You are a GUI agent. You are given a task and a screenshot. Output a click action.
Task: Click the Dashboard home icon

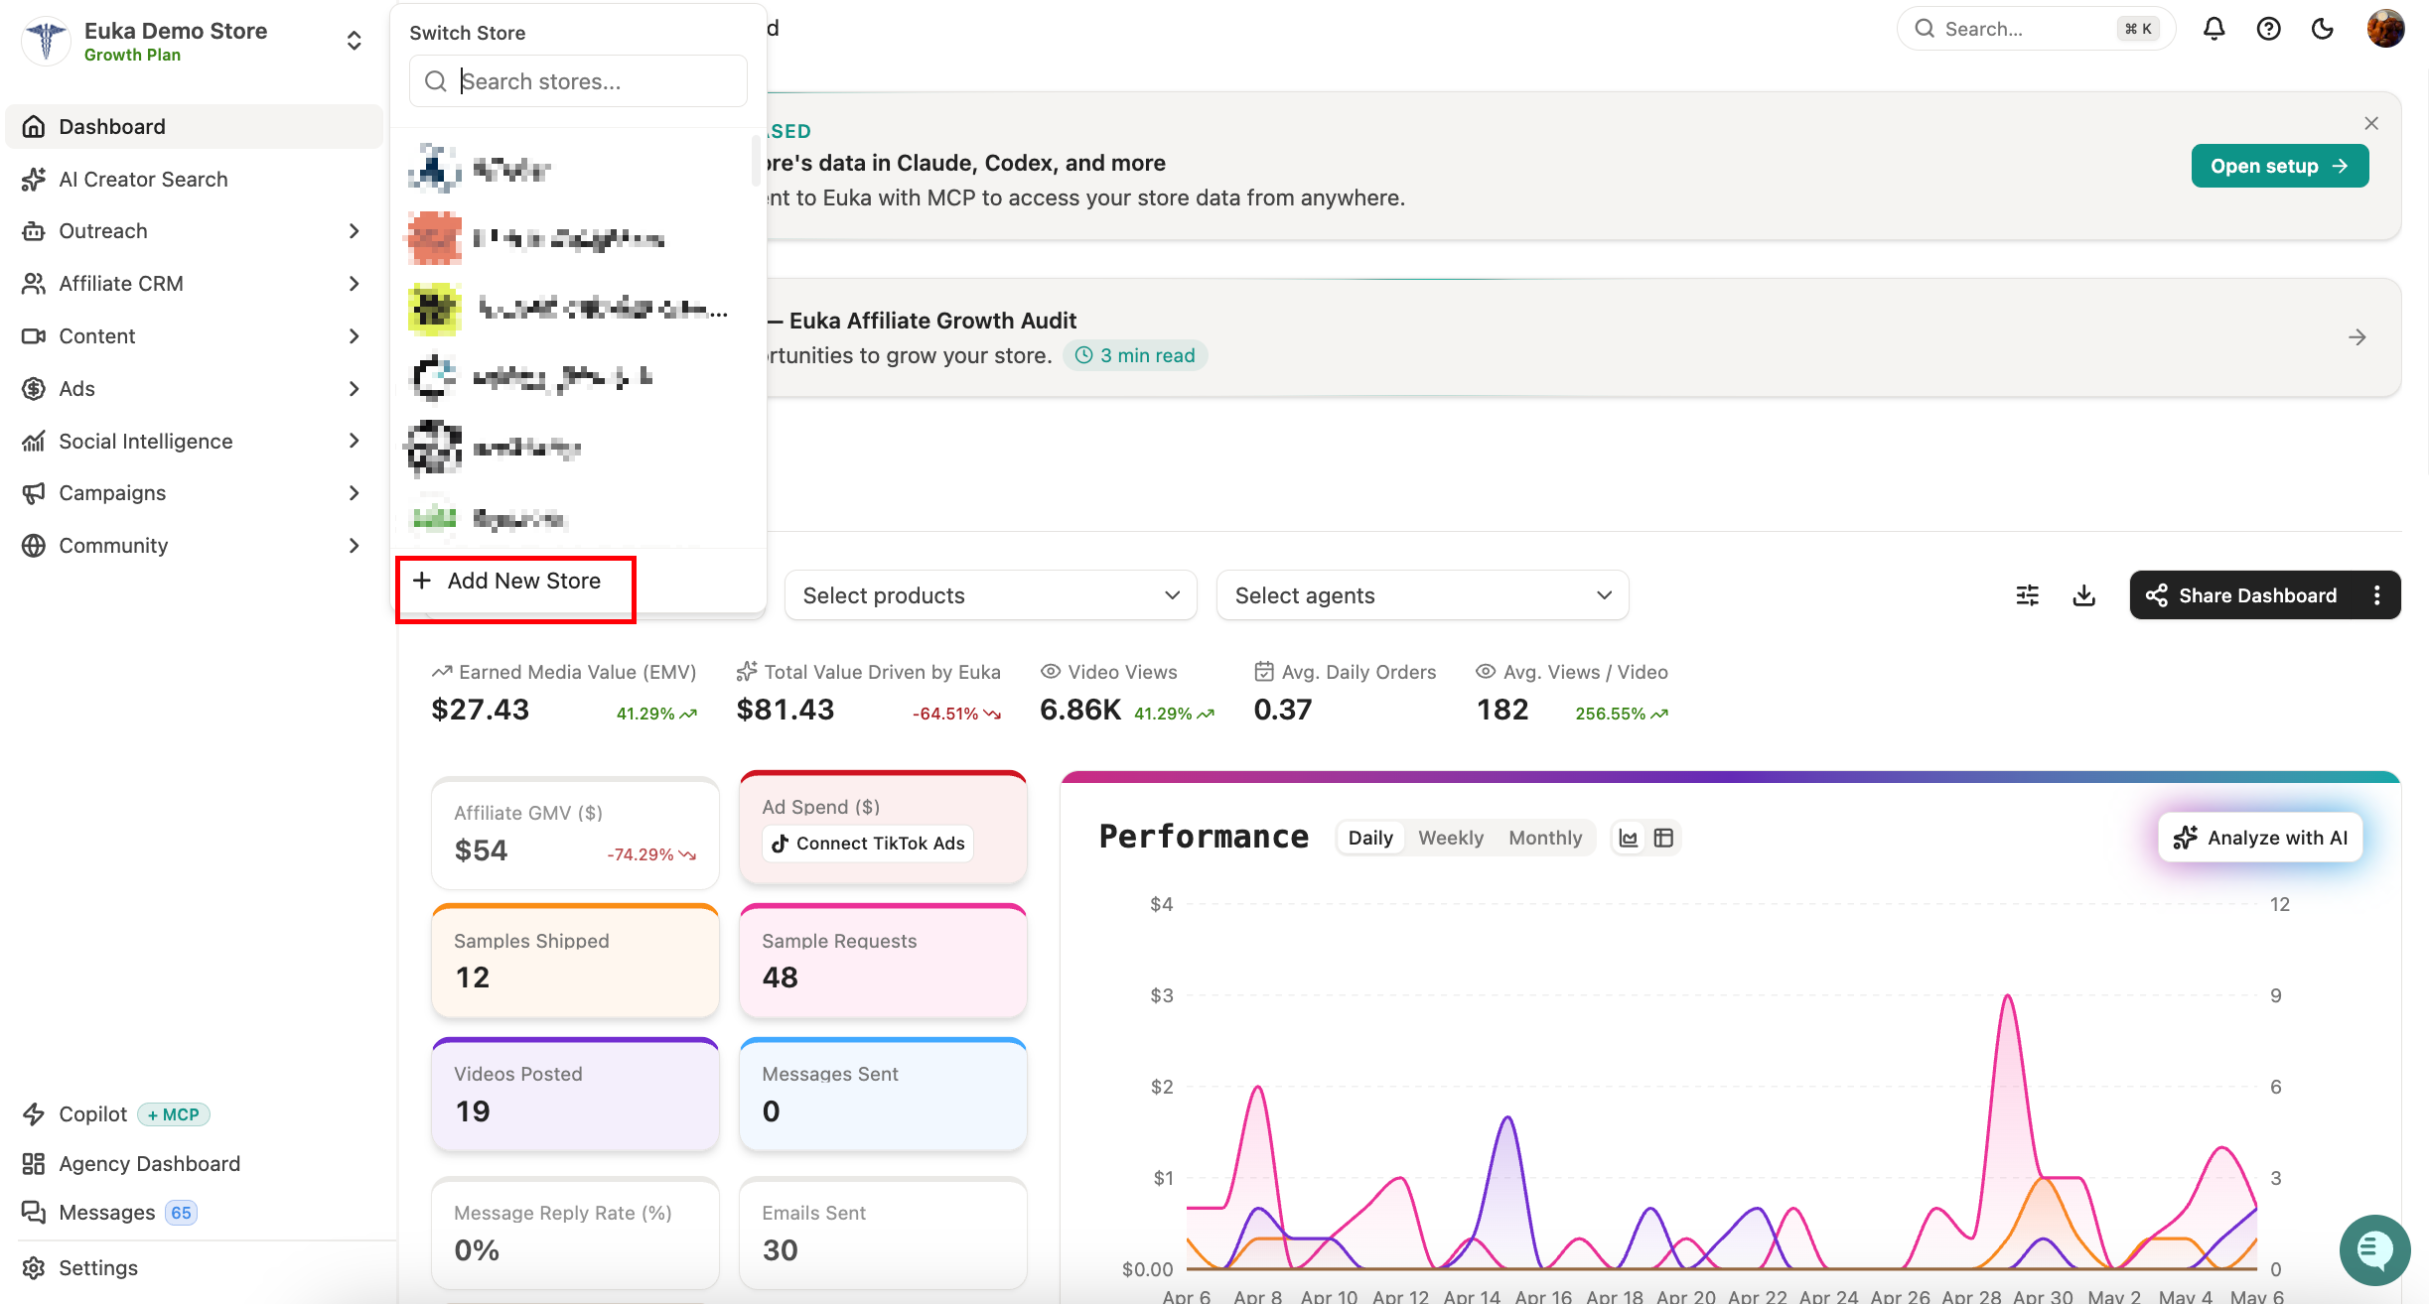click(34, 127)
